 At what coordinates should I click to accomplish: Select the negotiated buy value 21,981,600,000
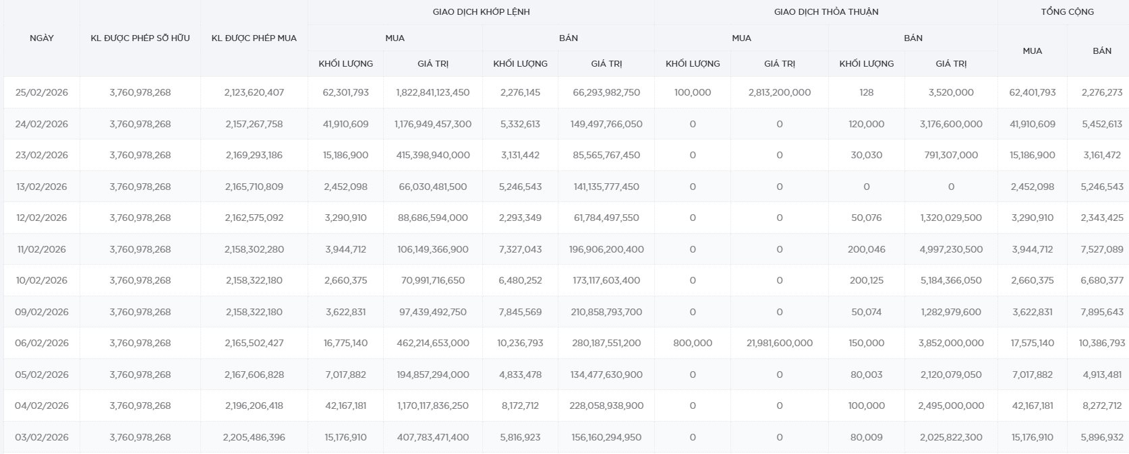tap(779, 344)
